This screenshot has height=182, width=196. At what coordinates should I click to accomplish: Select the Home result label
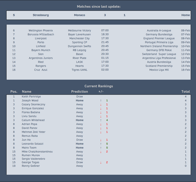(185, 15)
